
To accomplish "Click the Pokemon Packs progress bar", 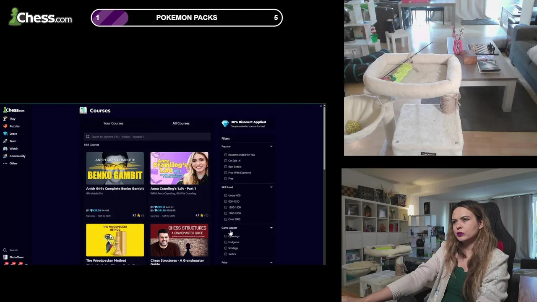I will 187,18.
